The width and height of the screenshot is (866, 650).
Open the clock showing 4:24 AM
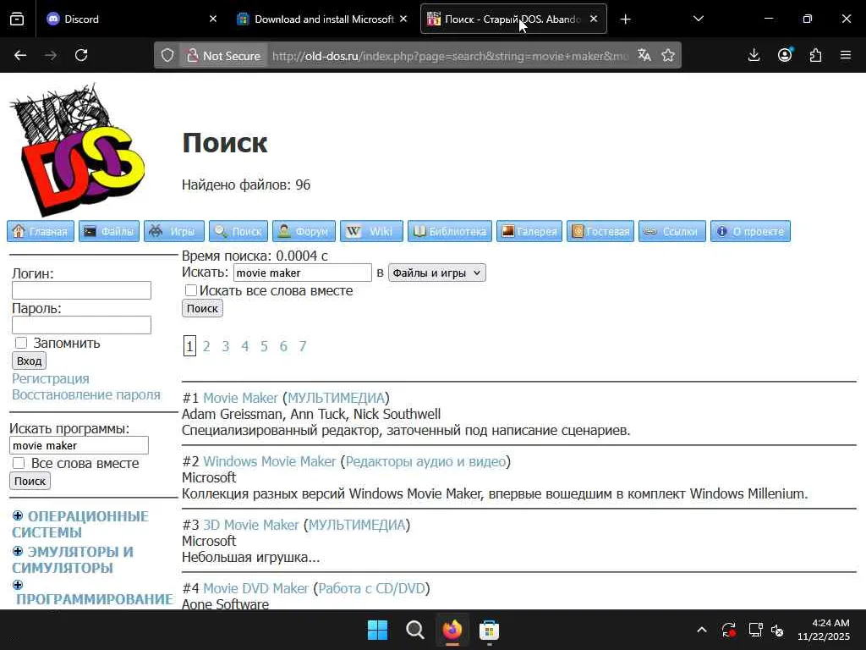(824, 630)
